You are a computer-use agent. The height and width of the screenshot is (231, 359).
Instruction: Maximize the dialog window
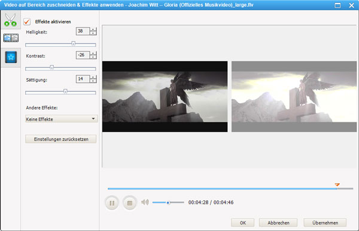point(337,5)
